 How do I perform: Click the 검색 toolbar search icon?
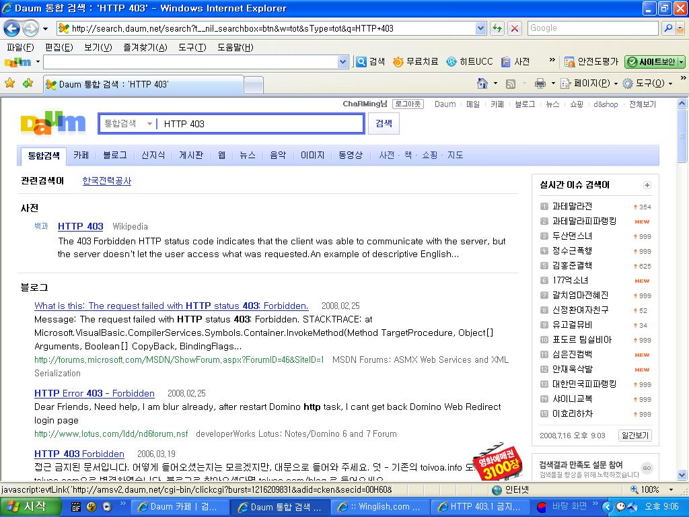pos(371,61)
